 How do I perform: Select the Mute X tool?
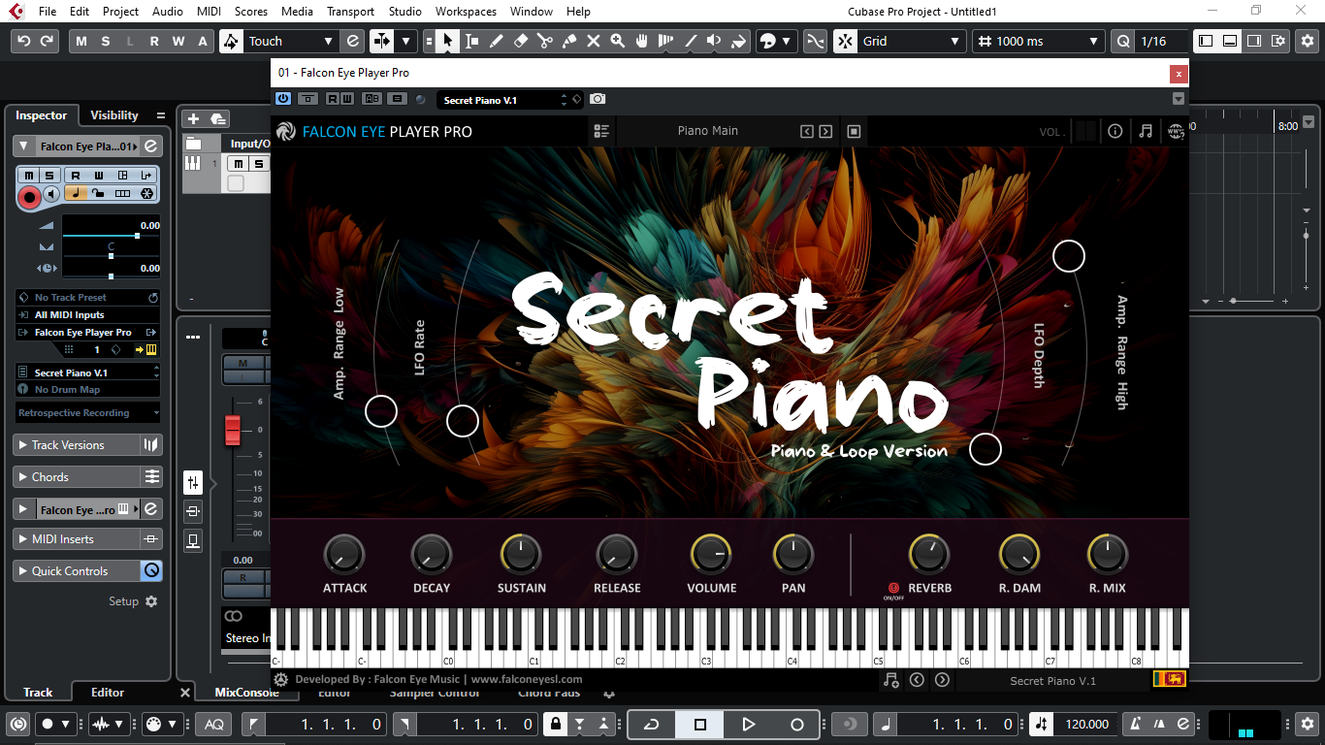click(593, 42)
